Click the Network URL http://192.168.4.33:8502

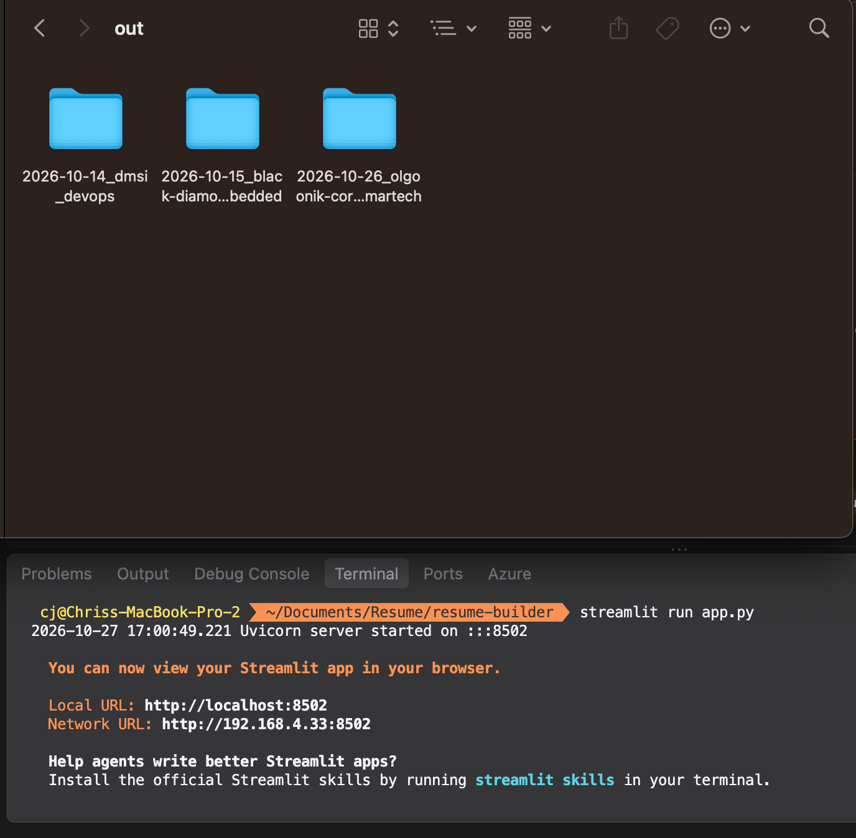pos(266,724)
